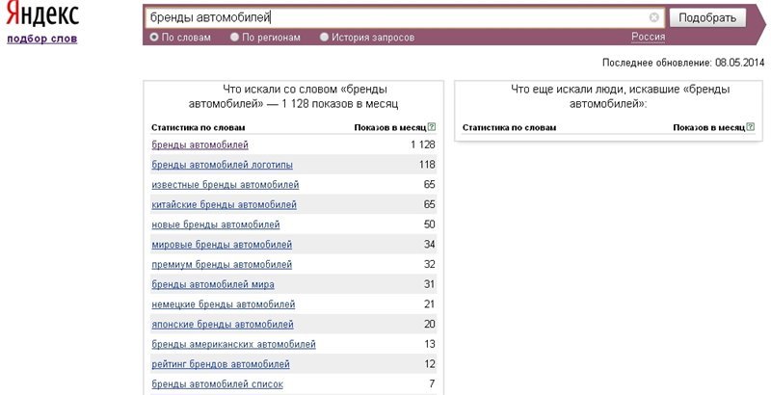Open the Россия region selector
The width and height of the screenshot is (771, 395).
click(x=648, y=37)
